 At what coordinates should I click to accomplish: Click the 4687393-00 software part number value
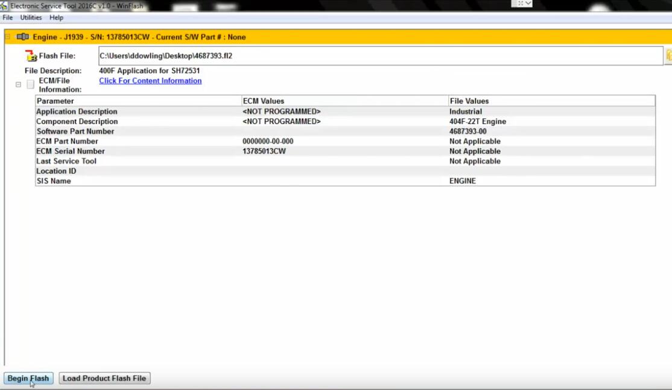click(468, 131)
